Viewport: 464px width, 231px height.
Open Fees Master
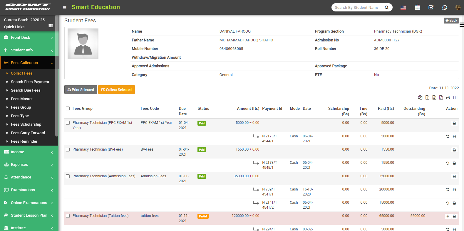tap(22, 99)
